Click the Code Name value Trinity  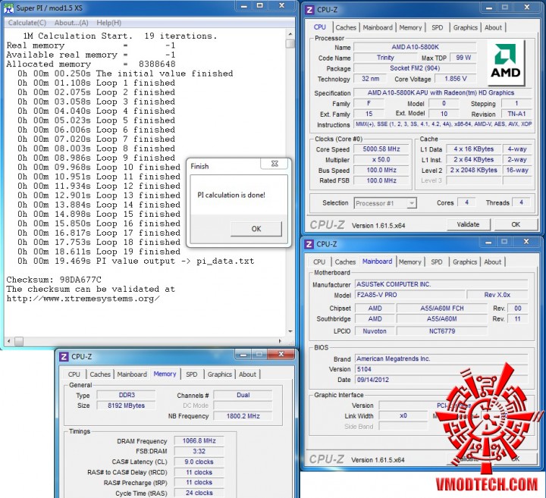coord(385,58)
